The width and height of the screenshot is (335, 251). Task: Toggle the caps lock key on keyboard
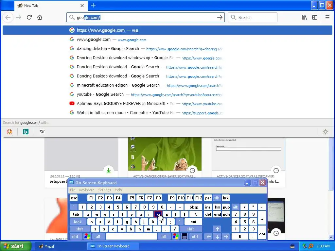pyautogui.click(x=78, y=222)
